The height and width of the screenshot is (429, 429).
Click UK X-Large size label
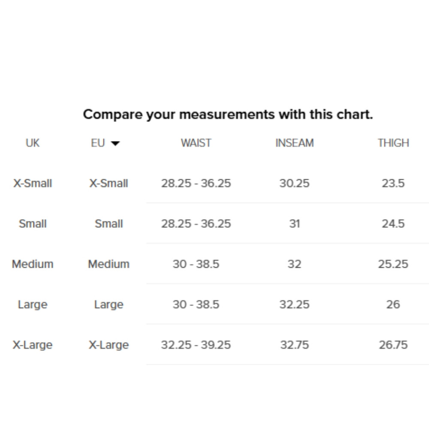[x=33, y=345]
